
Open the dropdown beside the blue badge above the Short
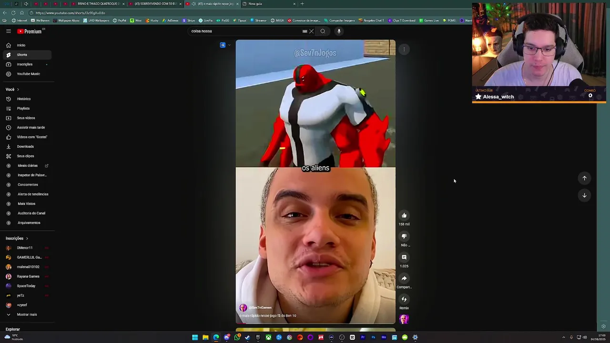pyautogui.click(x=229, y=45)
